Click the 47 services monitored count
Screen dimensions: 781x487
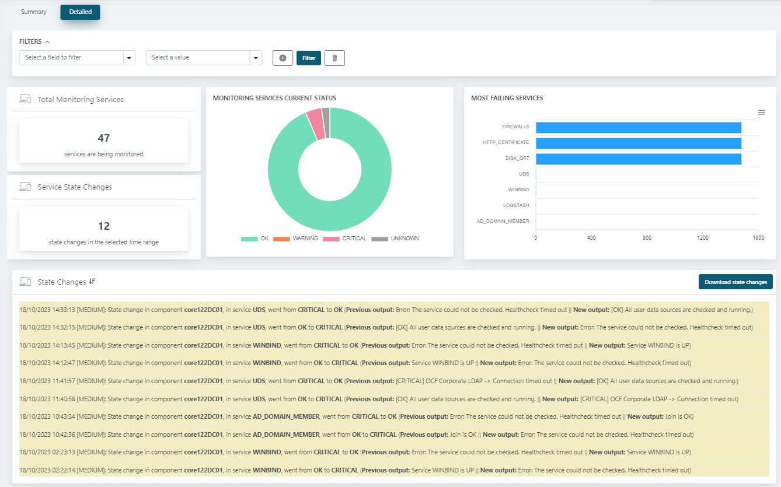point(104,138)
